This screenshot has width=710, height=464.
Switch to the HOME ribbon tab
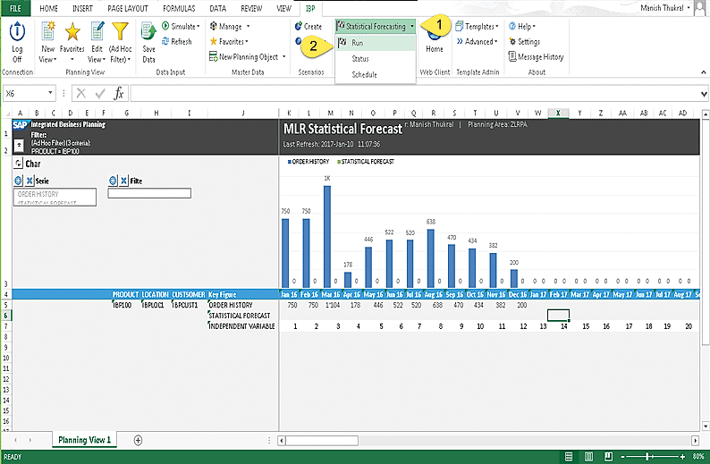(x=48, y=8)
